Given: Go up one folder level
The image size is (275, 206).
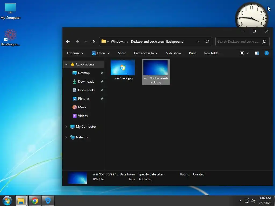Looking at the screenshot, I should (x=93, y=42).
